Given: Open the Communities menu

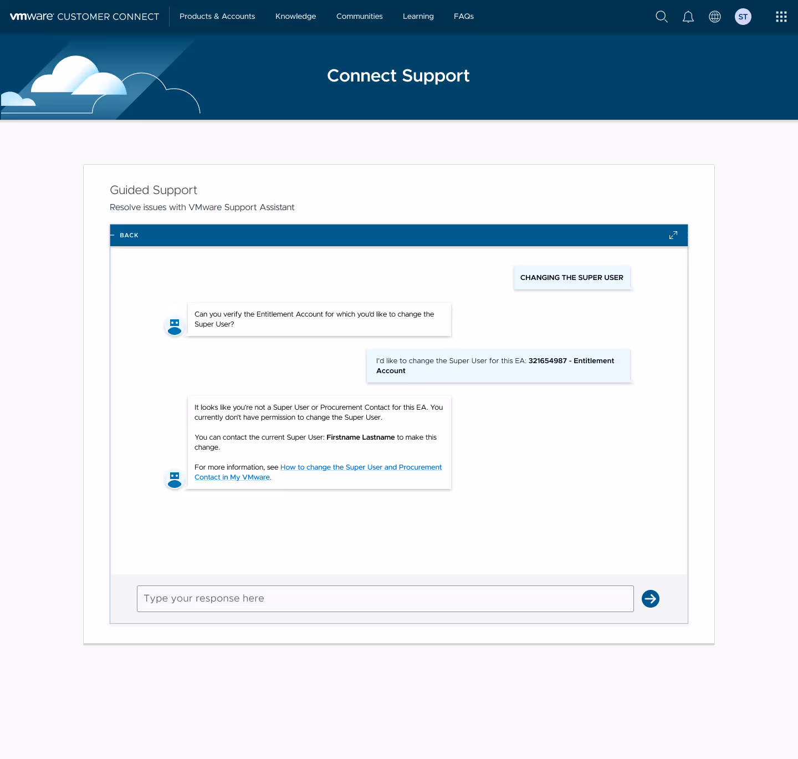Looking at the screenshot, I should coord(360,17).
